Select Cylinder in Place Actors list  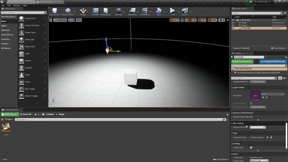click(32, 68)
